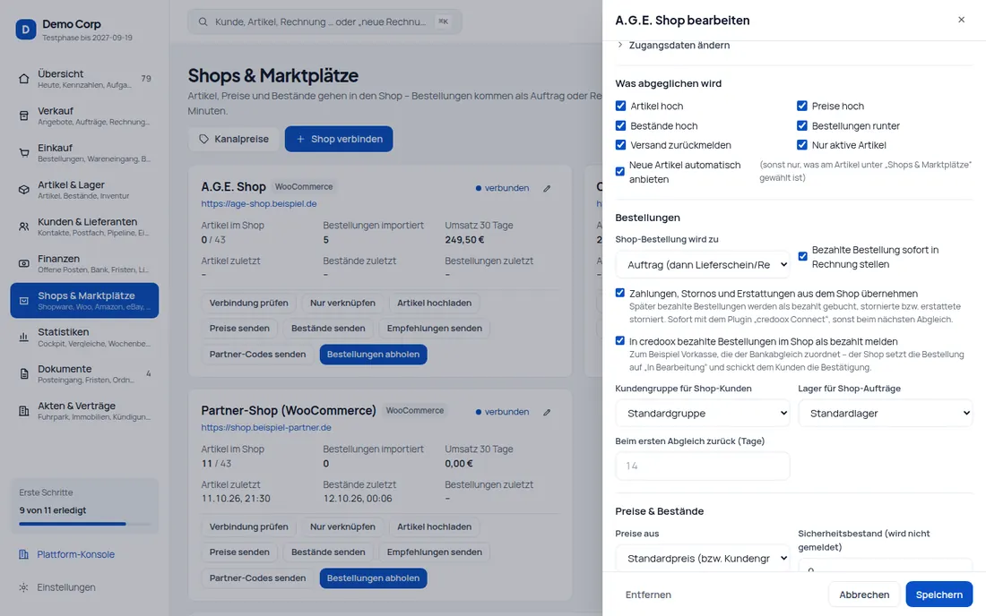Image resolution: width=986 pixels, height=616 pixels.
Task: Click the Artikel & Lager box icon
Action: point(24,190)
